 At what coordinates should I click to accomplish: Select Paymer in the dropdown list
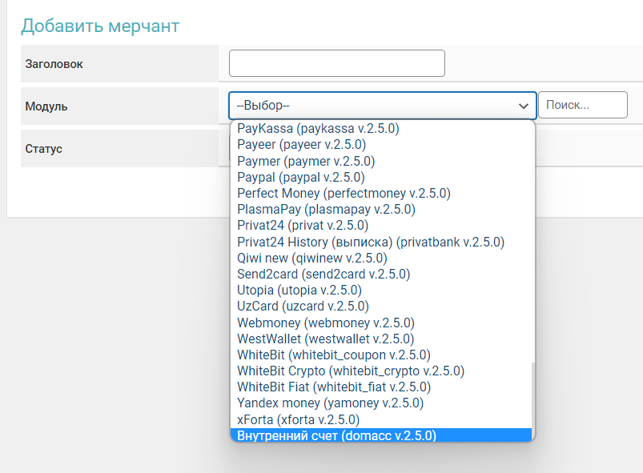(306, 161)
